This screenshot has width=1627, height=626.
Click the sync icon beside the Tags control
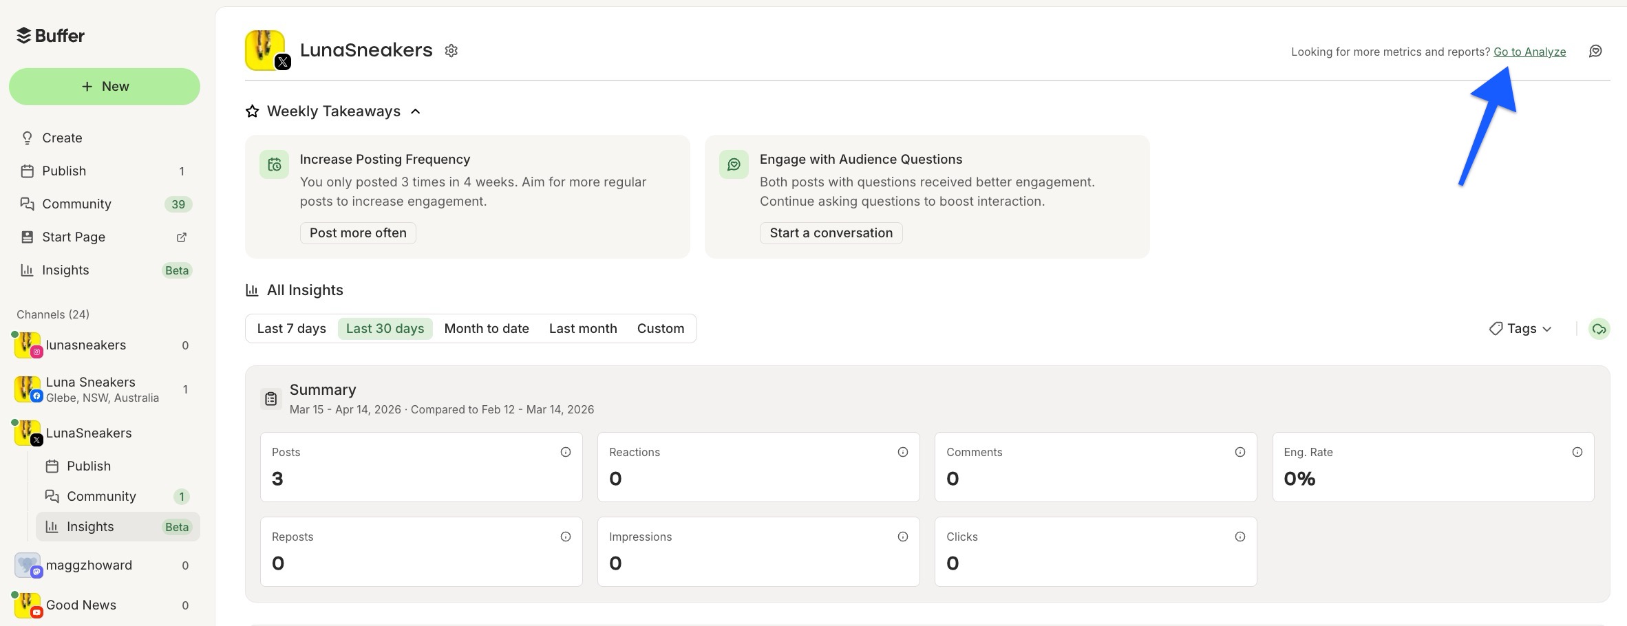pyautogui.click(x=1600, y=329)
